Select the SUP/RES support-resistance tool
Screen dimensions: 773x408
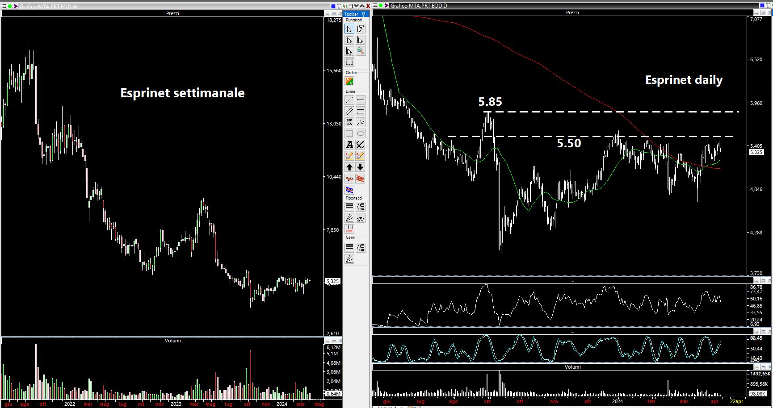[349, 122]
